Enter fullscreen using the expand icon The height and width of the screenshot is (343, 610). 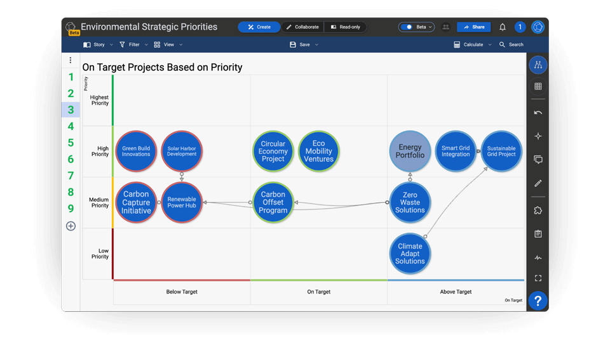click(538, 278)
